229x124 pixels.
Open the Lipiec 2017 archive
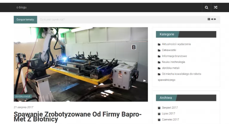click(x=168, y=114)
